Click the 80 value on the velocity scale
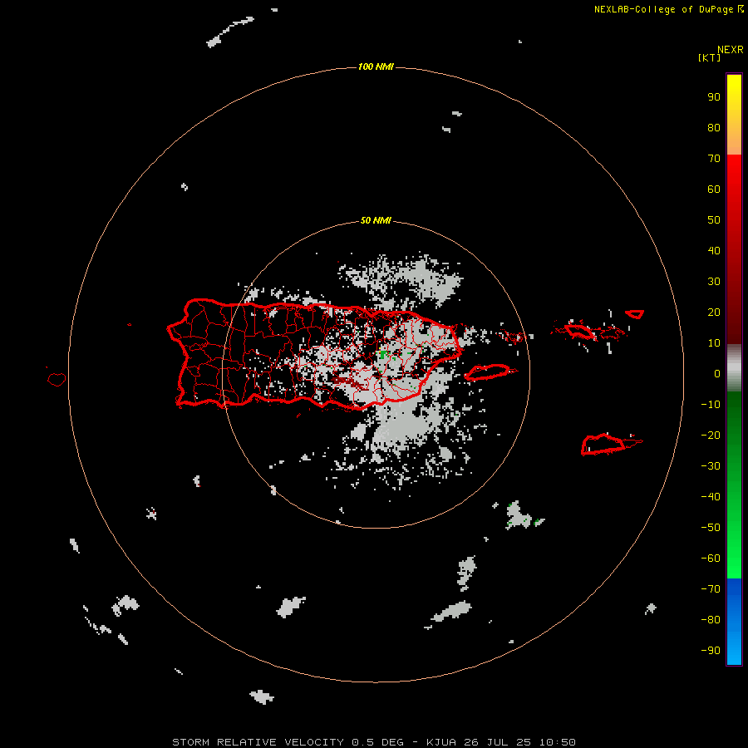Screen dimensions: 748x748 point(714,128)
